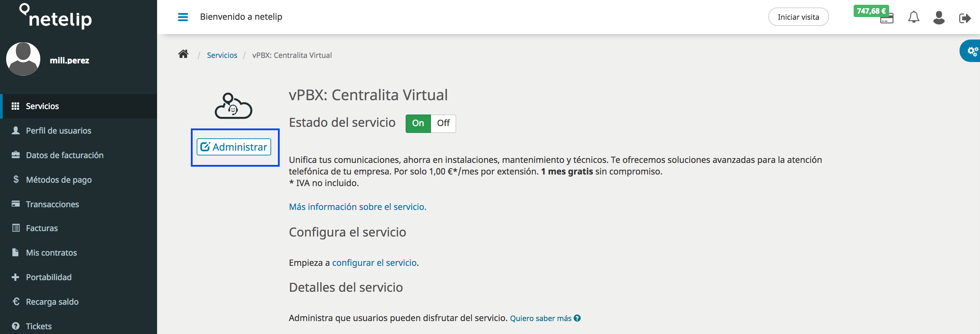Viewport: 980px width, 334px height.
Task: Click the vPBX cloud service icon
Action: point(233,106)
